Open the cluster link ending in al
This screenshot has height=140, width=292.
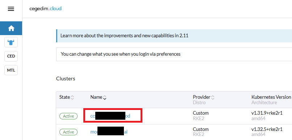(x=109, y=132)
